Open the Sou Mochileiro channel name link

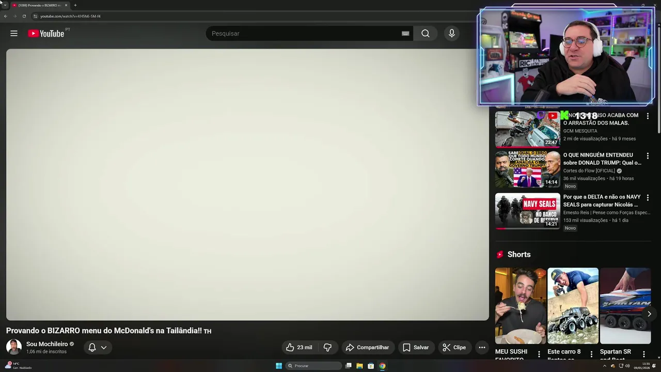(x=47, y=344)
